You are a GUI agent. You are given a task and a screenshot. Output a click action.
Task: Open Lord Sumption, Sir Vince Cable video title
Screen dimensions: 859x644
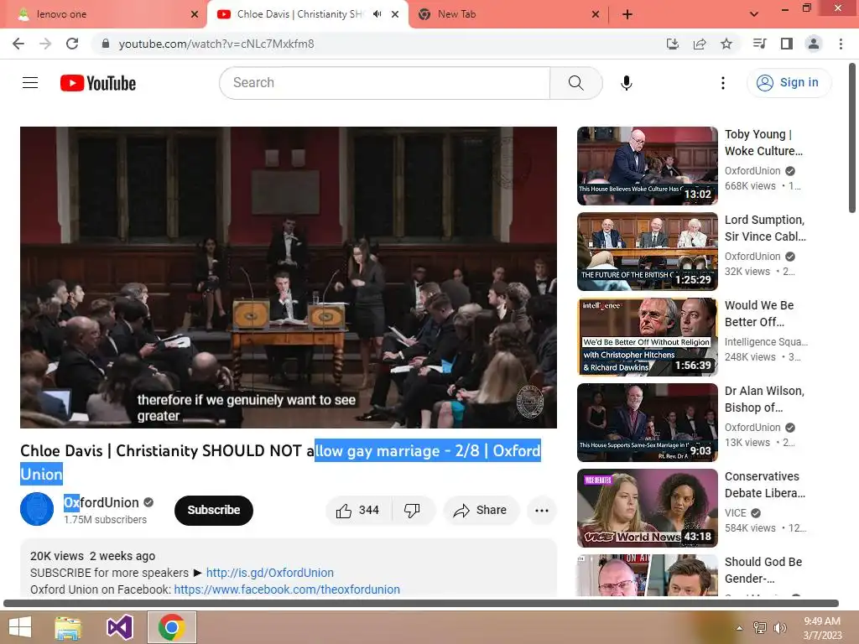tap(765, 228)
